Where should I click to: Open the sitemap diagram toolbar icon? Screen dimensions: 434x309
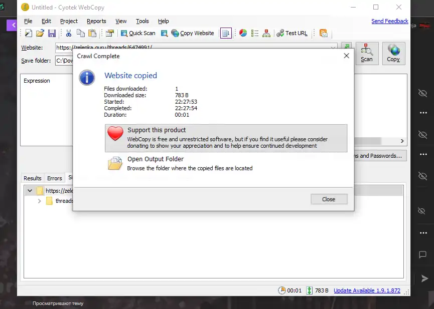(266, 33)
